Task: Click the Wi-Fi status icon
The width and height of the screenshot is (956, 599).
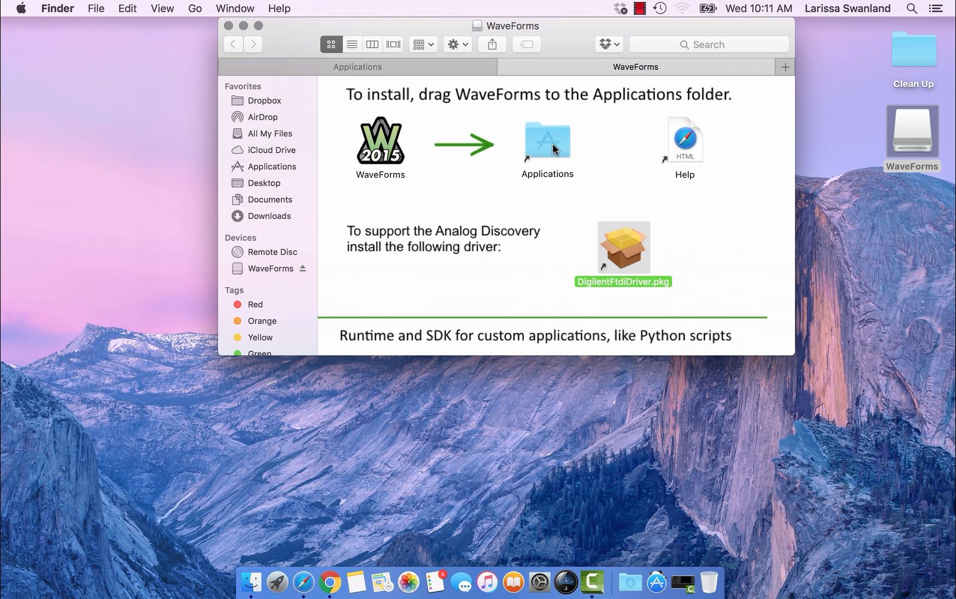Action: pyautogui.click(x=682, y=8)
